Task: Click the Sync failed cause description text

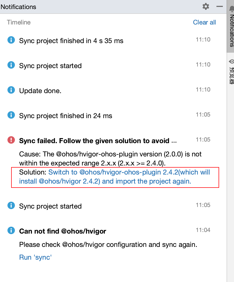Action: [x=110, y=159]
